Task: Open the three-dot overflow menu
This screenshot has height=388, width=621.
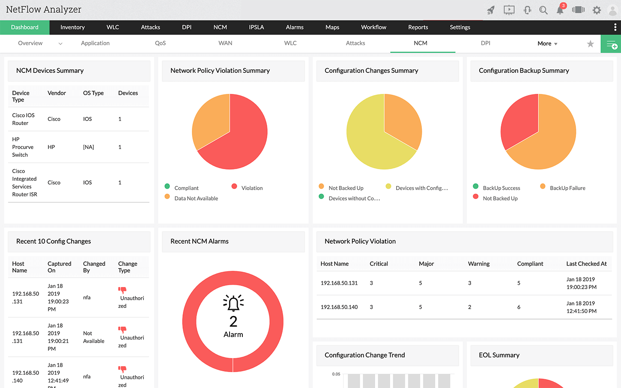Action: pos(615,27)
